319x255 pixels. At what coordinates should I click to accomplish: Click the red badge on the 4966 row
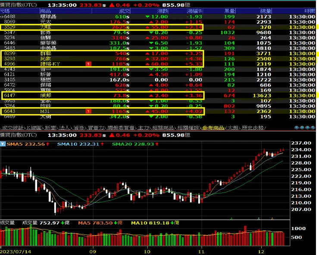(x=88, y=64)
